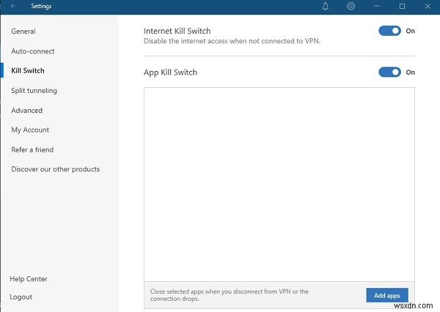The image size is (440, 312).
Task: Open notifications bell icon
Action: coord(326,6)
